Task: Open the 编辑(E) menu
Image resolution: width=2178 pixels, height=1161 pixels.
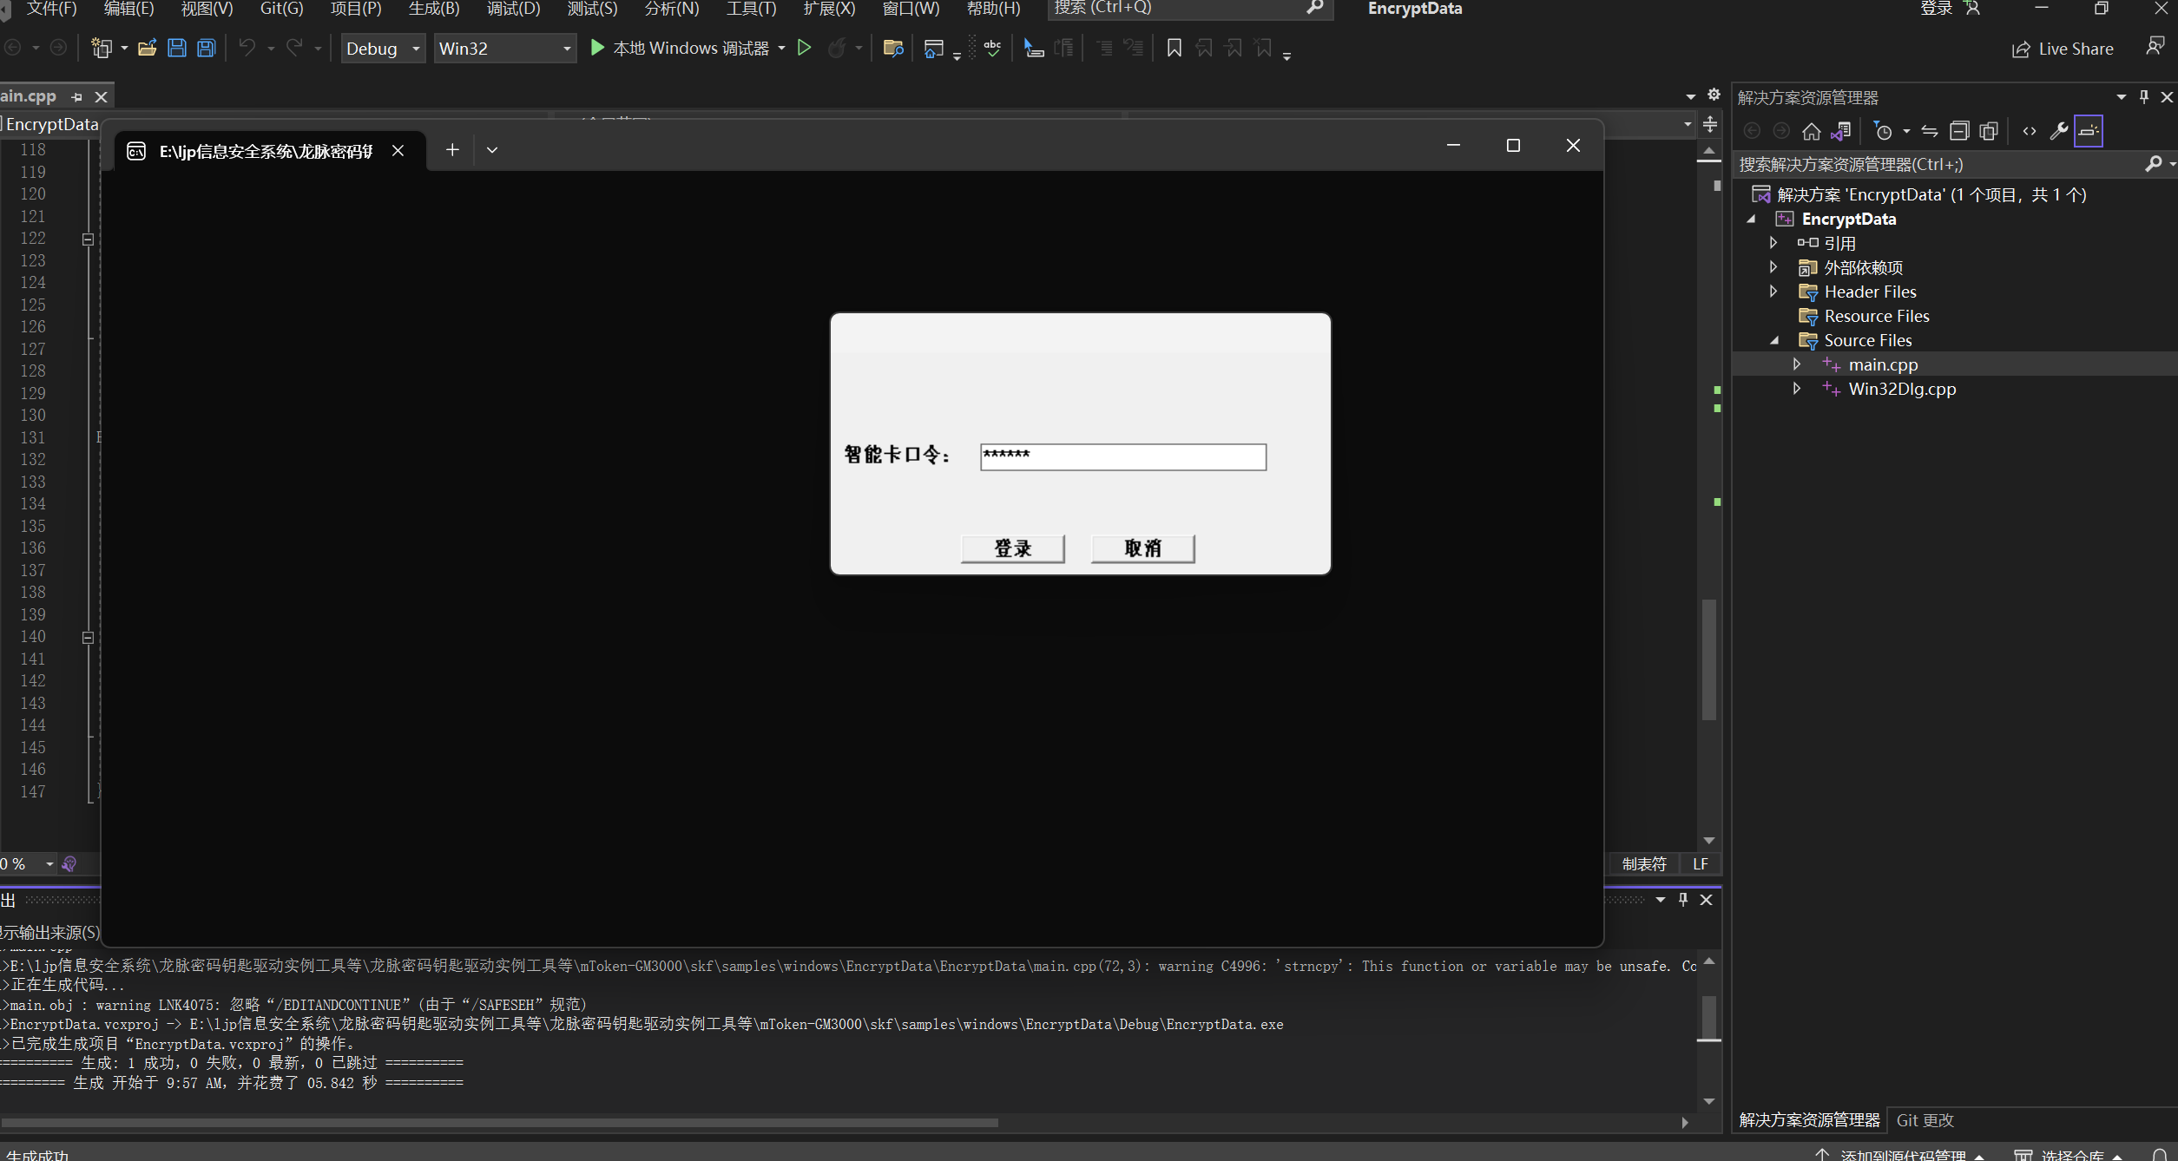Action: click(x=128, y=9)
